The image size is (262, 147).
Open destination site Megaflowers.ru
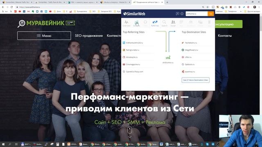coord(191,50)
